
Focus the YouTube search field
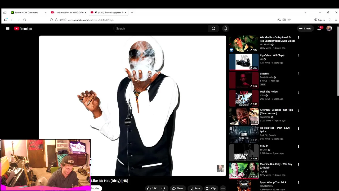(x=161, y=28)
